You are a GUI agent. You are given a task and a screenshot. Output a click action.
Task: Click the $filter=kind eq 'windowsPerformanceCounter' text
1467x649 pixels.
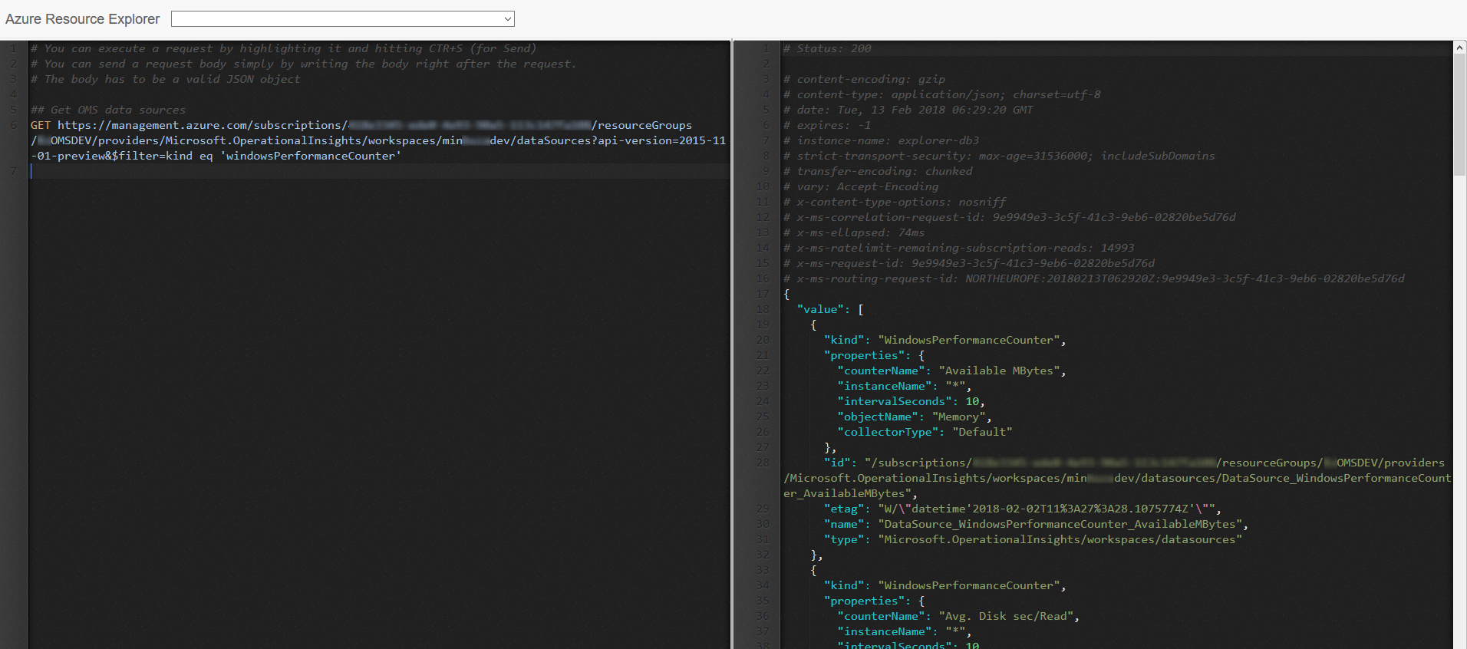click(256, 156)
